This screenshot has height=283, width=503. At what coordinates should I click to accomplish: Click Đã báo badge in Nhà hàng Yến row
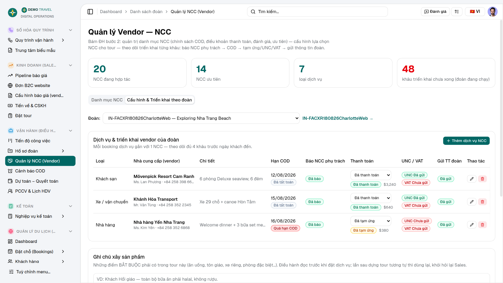coord(314,225)
